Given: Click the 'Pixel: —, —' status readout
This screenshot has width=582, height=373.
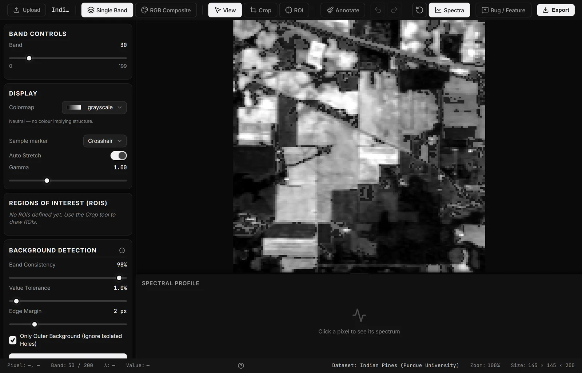Looking at the screenshot, I should click(24, 365).
